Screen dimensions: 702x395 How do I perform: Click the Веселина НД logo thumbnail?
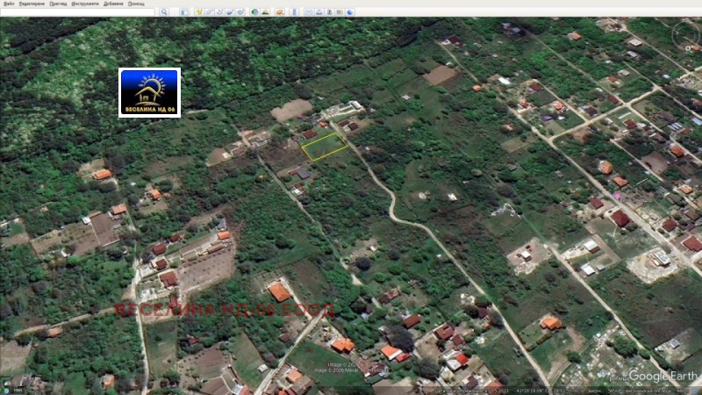click(x=149, y=92)
